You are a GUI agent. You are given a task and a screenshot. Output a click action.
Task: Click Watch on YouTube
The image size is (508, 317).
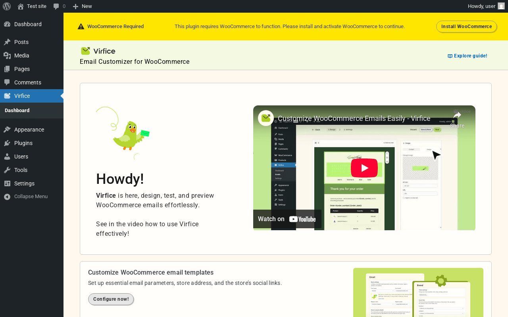[287, 219]
